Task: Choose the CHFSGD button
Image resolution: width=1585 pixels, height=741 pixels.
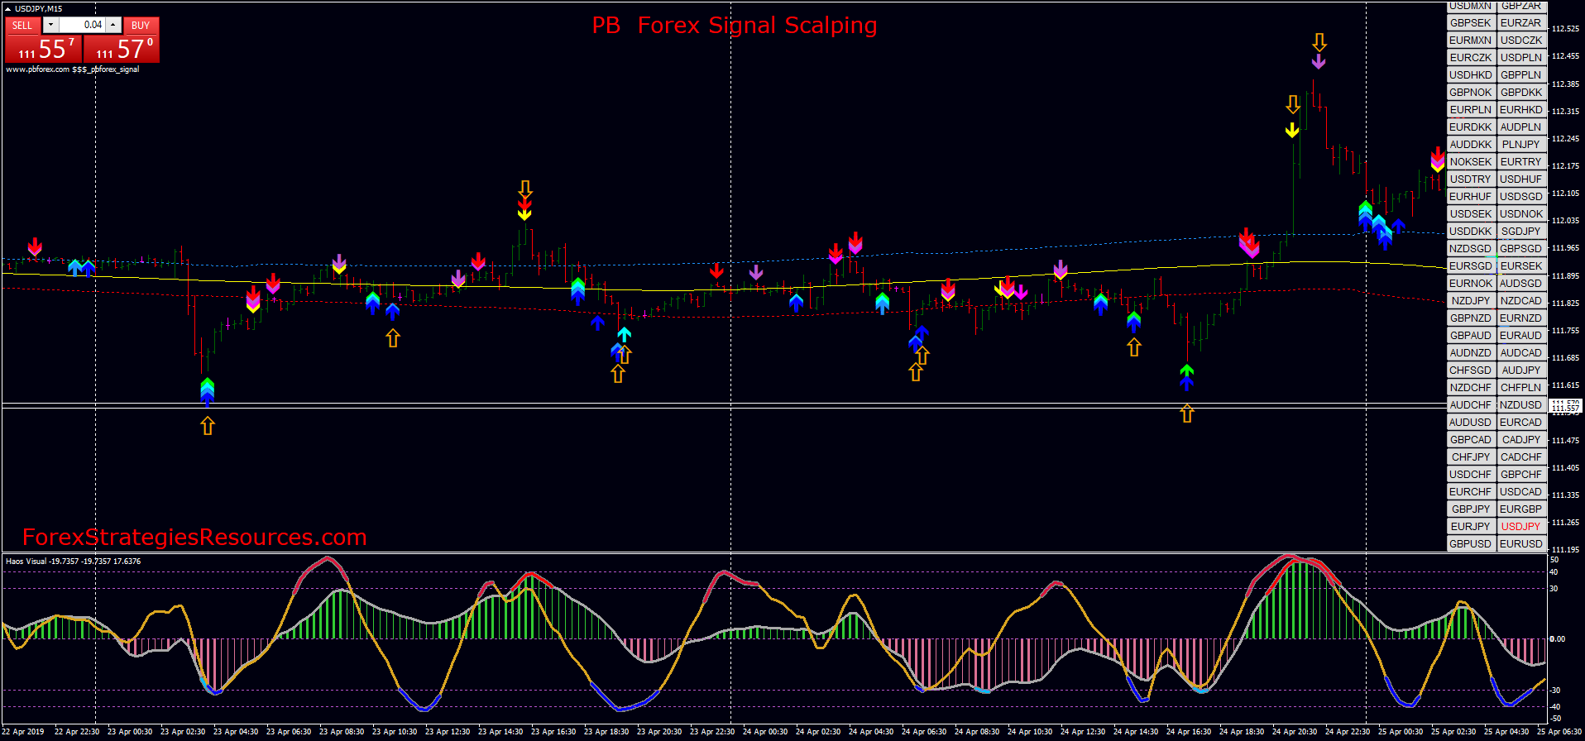Action: [1471, 370]
